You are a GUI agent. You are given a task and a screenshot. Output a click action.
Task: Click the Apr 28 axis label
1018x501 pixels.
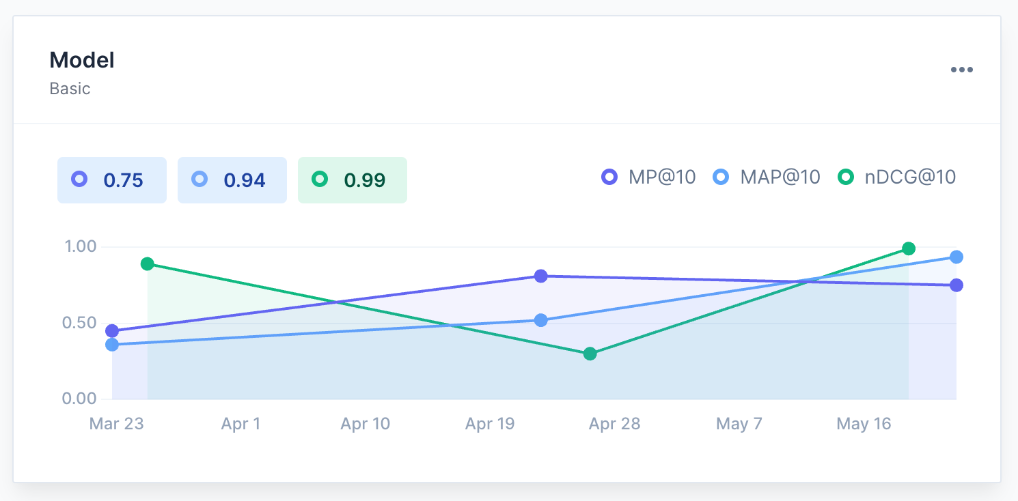pos(615,424)
